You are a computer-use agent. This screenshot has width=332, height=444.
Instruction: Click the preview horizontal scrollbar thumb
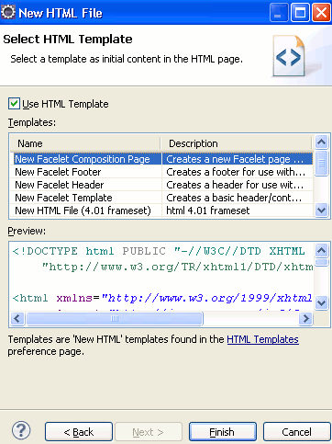tap(115, 319)
